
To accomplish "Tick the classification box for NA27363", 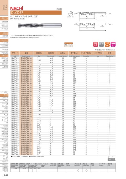I will click(x=109, y=152).
